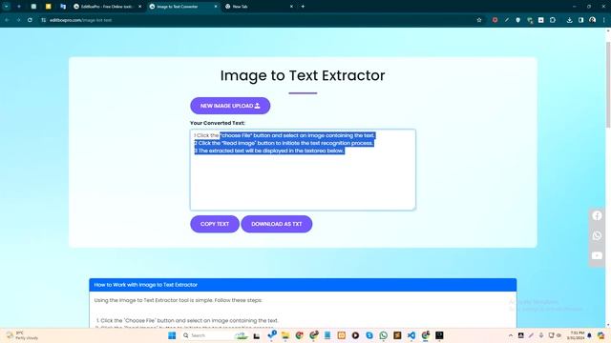Click the first pinned yellow tab
This screenshot has height=343, width=611.
(x=49, y=7)
